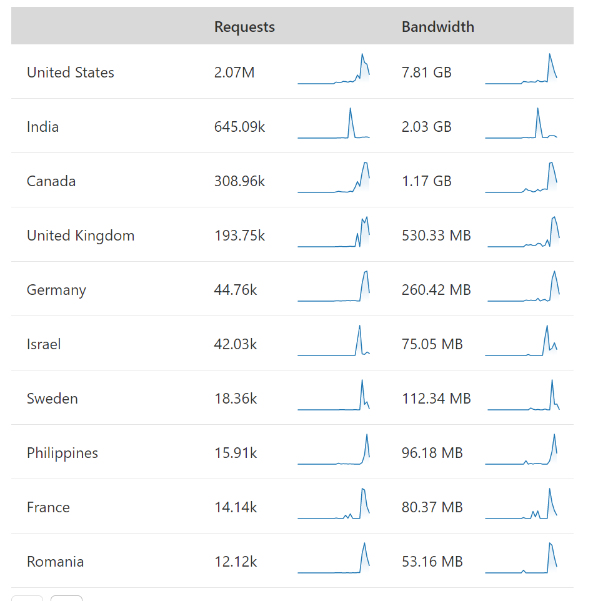Click India bandwidth value 2.03 GB
This screenshot has height=601, width=593.
tap(426, 127)
